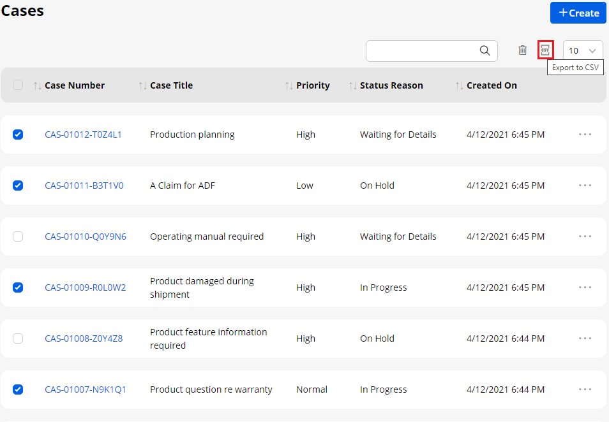609x422 pixels.
Task: Expand the page size dropdown showing 10
Action: 583,51
